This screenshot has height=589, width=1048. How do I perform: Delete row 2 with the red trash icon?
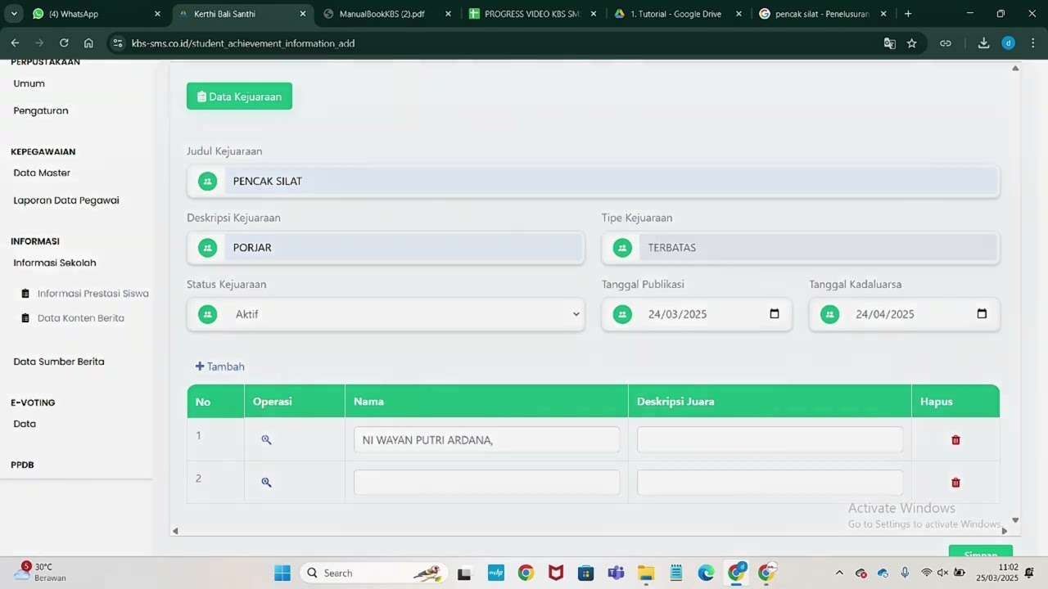[955, 483]
